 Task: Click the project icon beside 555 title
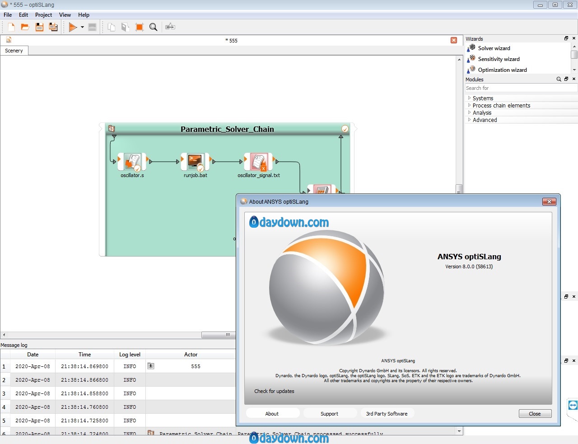click(x=9, y=40)
